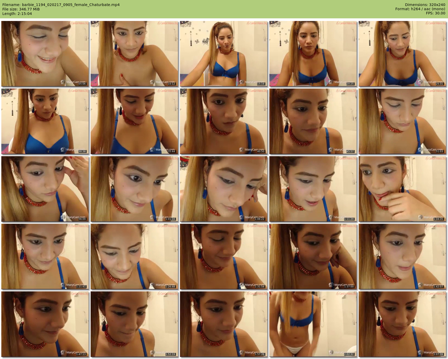Select the thumbnail timestamped 1:42:07

(402, 257)
